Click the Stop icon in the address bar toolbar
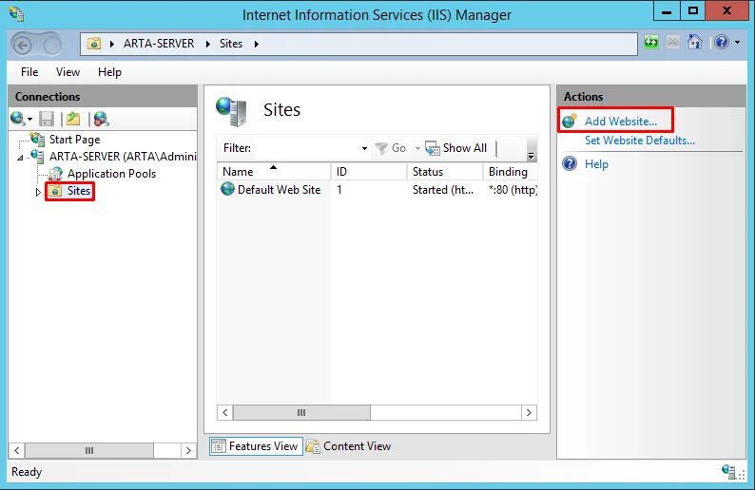The height and width of the screenshot is (490, 755). pyautogui.click(x=672, y=43)
